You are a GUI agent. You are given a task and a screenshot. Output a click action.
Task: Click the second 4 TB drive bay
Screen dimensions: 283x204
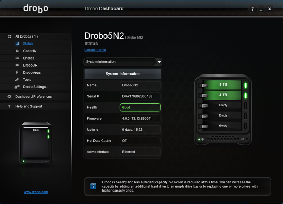(223, 95)
